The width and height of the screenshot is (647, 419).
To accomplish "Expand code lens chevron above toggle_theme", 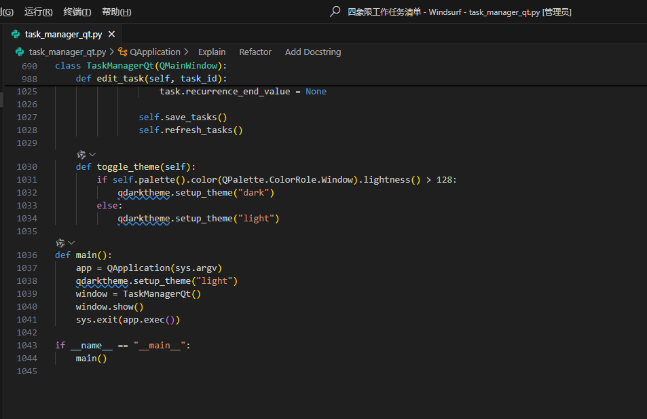I will [x=92, y=155].
